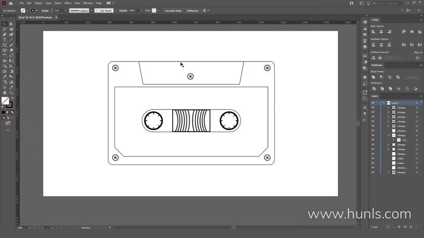
Task: Click Horizontal Align Center in Align panel
Action: click(381, 32)
